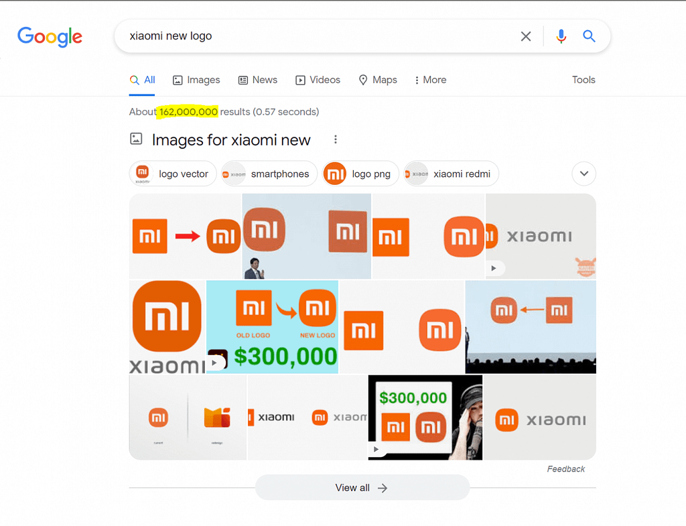Clear the search box with the X icon
This screenshot has height=526, width=686.
(x=526, y=36)
